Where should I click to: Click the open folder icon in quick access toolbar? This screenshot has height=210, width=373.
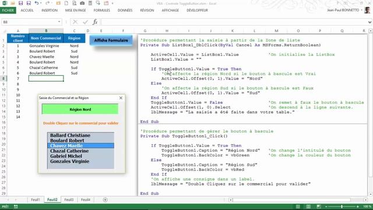[x=13, y=3]
